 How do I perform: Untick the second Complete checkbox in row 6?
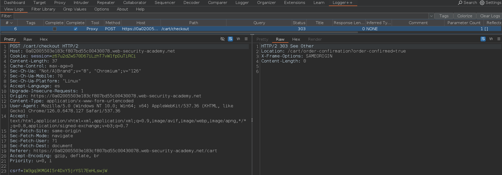76,29
